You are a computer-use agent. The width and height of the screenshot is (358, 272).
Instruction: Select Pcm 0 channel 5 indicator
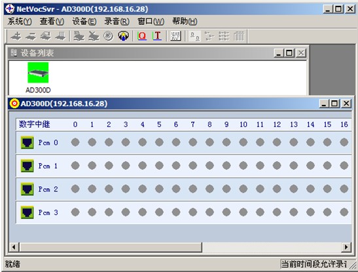coord(159,142)
